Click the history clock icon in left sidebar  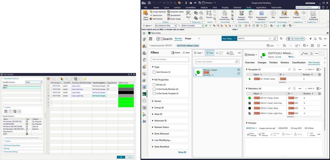[144, 101]
